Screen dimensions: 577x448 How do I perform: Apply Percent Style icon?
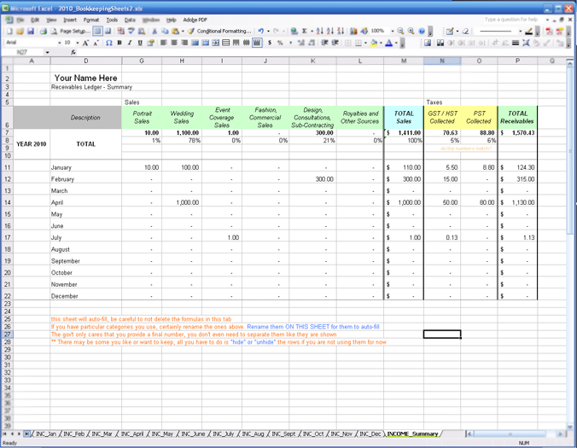(280, 43)
